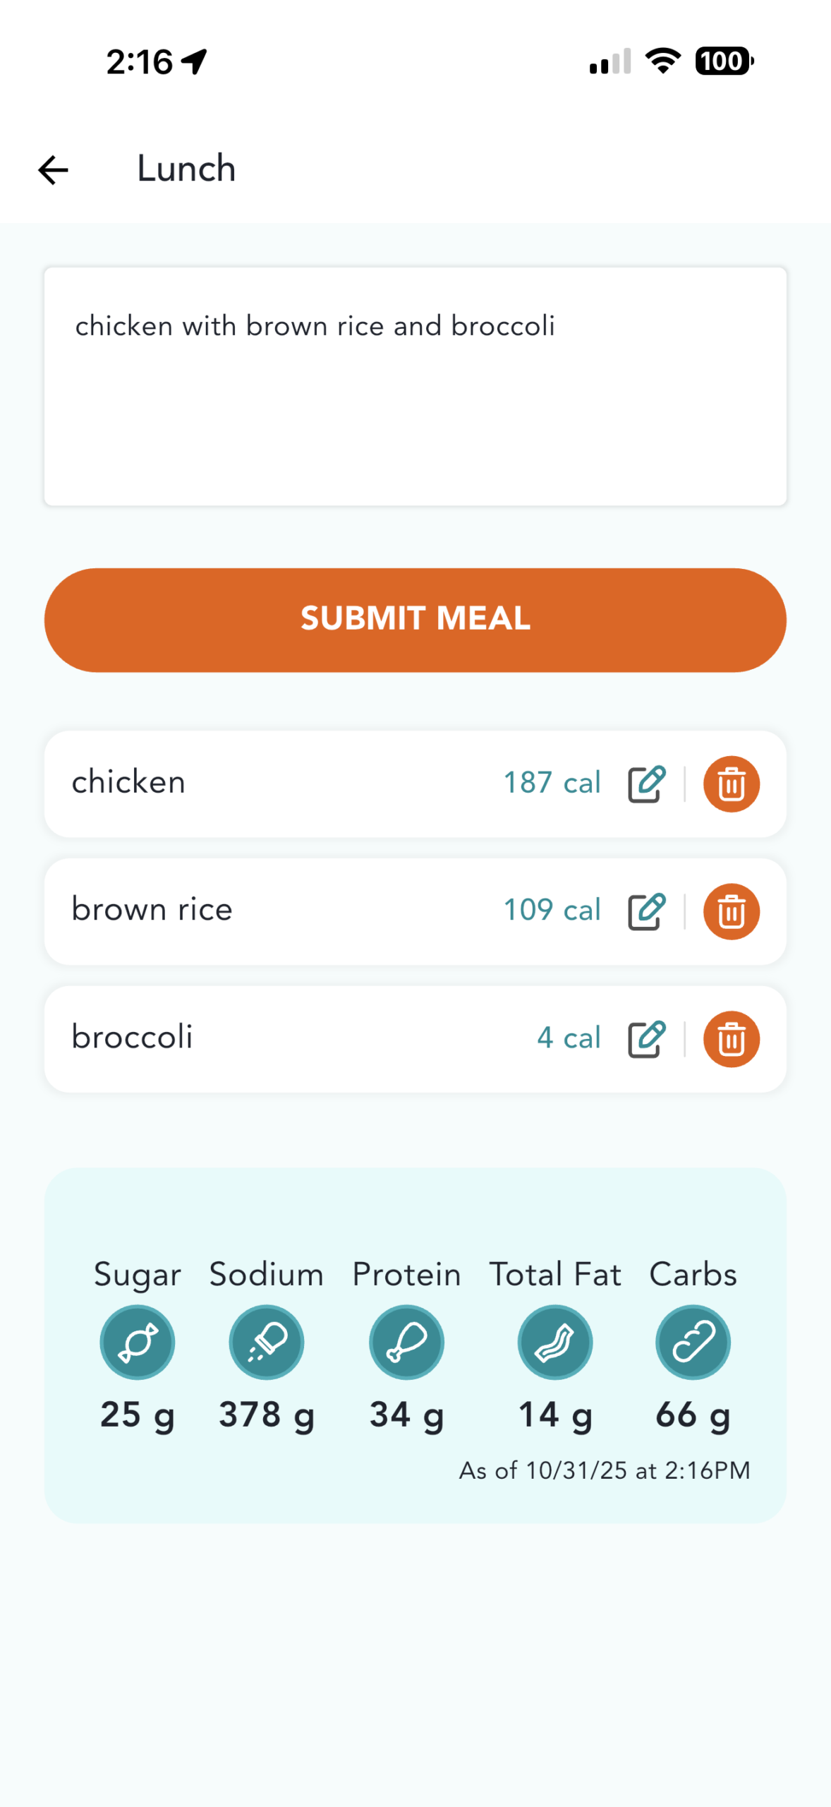
Task: Tap the Sugar candy icon
Action: 138,1342
